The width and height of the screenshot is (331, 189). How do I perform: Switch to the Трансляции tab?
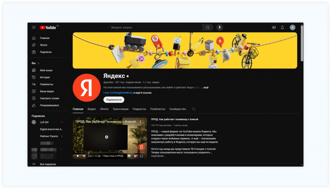(120, 109)
